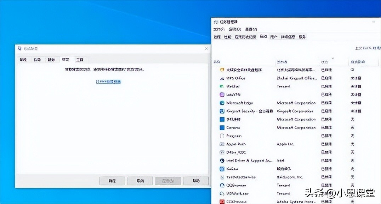This screenshot has width=381, height=204.
Task: Switch to the 性能 tab in Task Manager
Action: point(228,37)
